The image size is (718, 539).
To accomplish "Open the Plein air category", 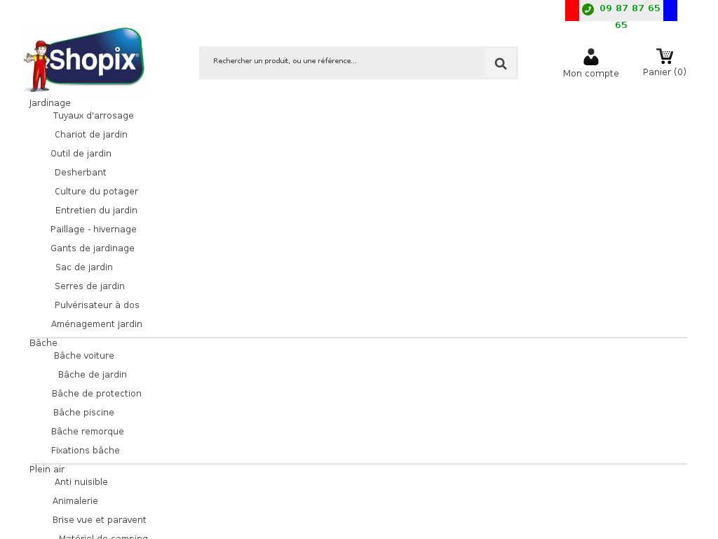I will pyautogui.click(x=47, y=470).
